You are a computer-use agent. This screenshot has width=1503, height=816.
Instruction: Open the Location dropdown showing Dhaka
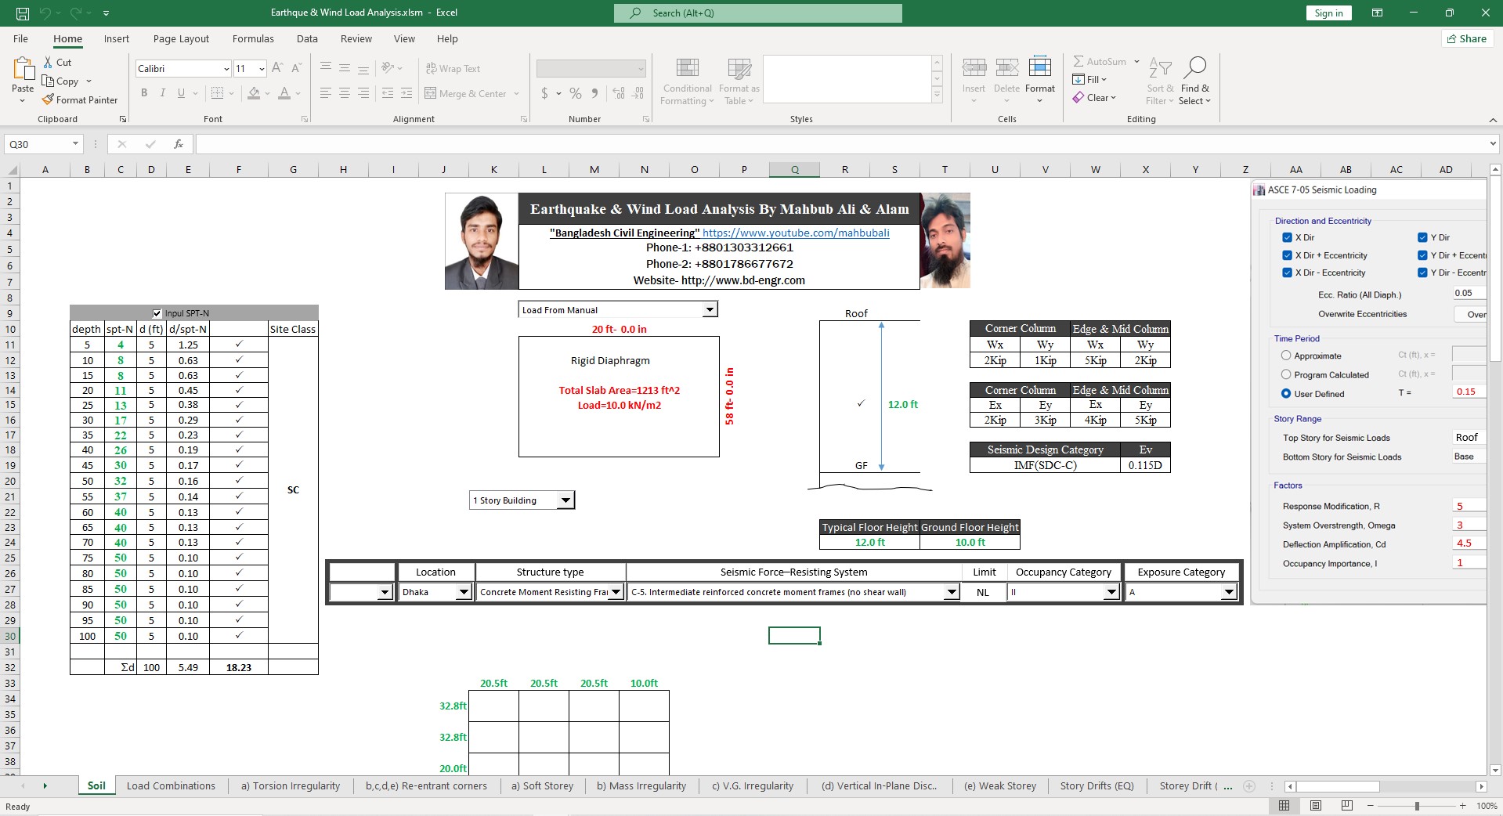click(463, 593)
